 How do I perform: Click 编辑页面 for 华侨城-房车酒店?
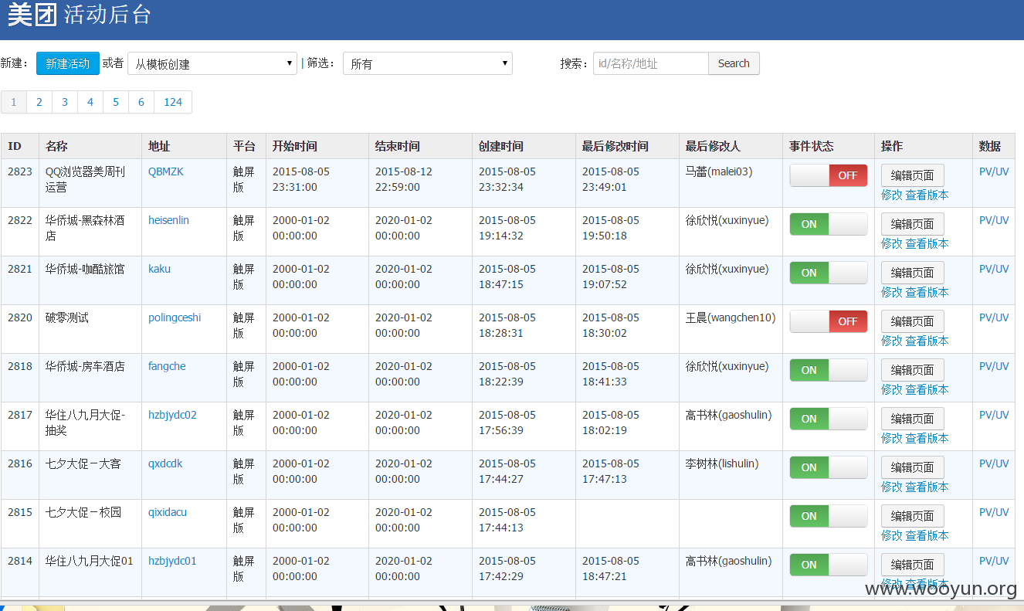pyautogui.click(x=913, y=370)
